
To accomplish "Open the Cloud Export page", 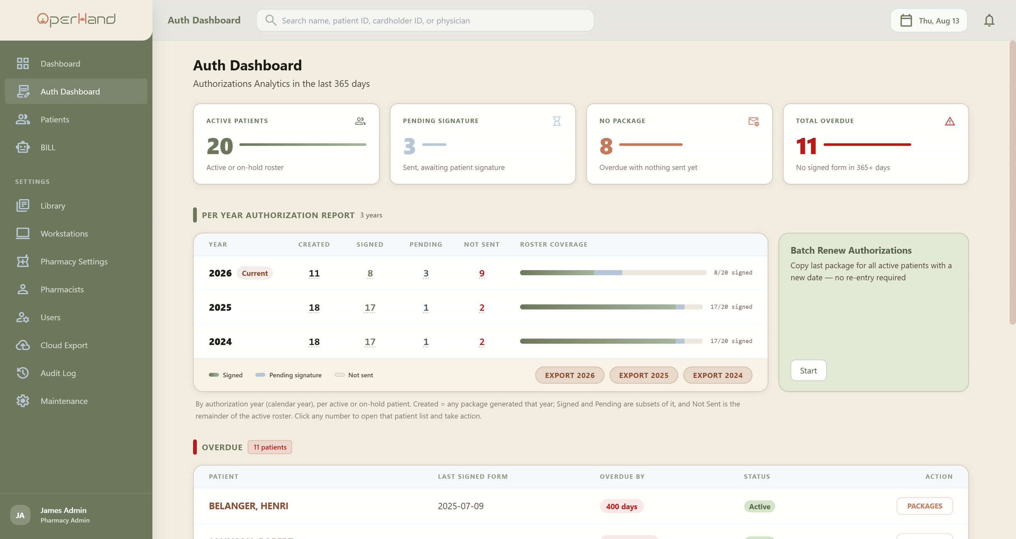I will (76, 345).
